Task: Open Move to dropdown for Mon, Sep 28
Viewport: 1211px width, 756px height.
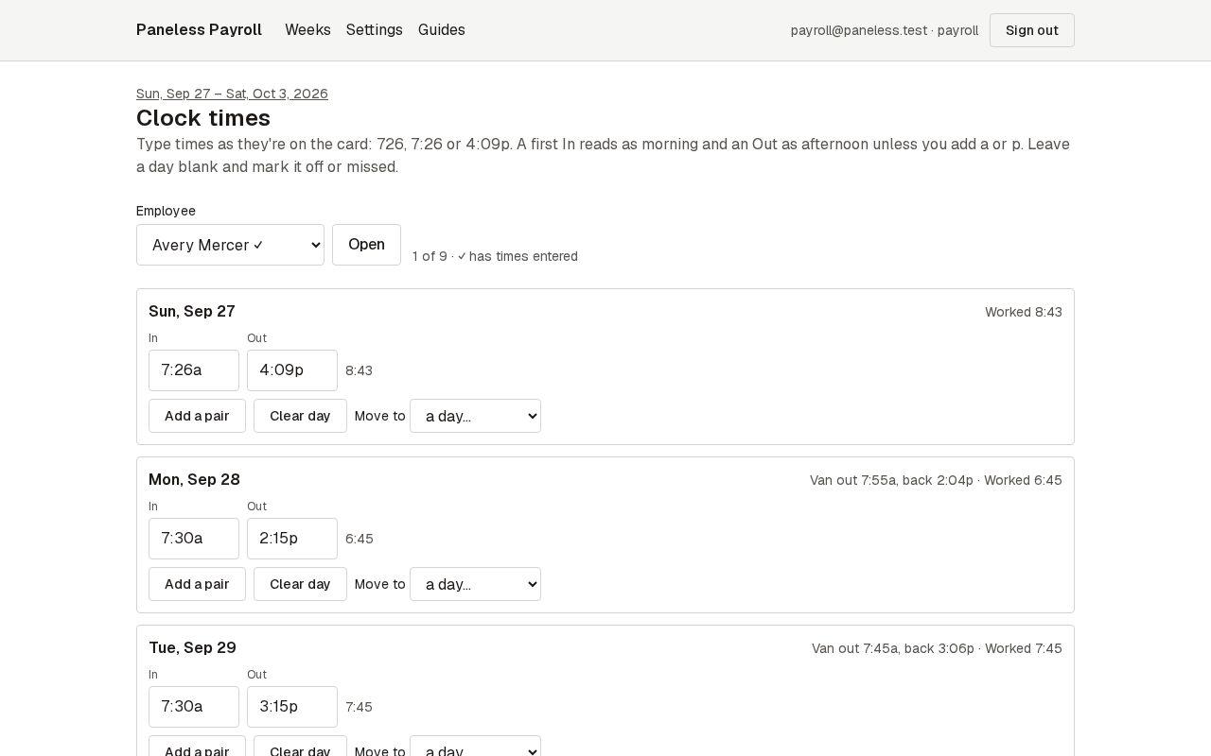Action: 475,584
